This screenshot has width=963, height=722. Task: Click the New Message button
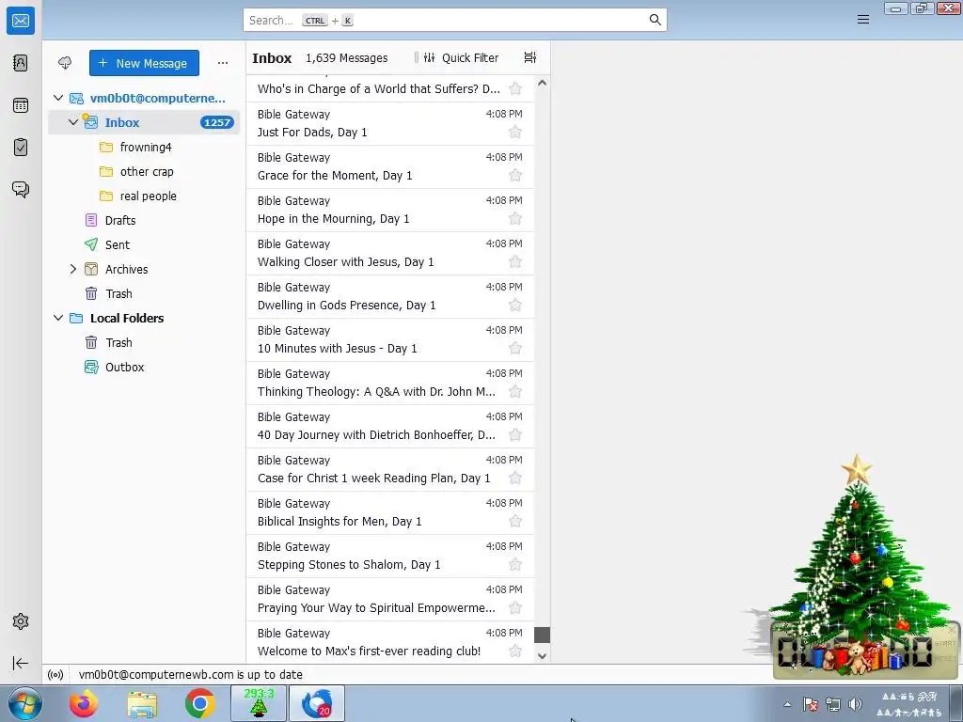144,63
